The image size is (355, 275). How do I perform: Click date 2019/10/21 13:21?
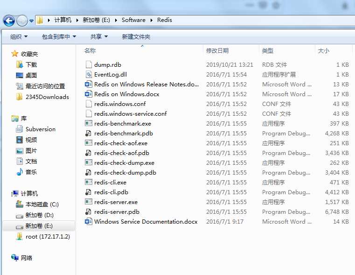[230, 65]
